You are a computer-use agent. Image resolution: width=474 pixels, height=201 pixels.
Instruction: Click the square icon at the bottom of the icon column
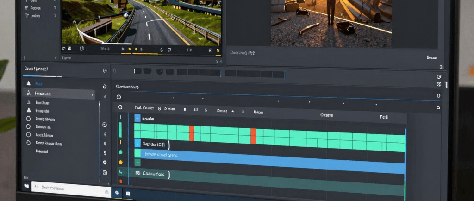click(105, 173)
